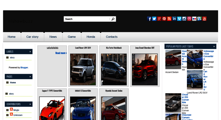
Task: Open Hyundai Accent Sedan popular post link
Action: [x=184, y=58]
